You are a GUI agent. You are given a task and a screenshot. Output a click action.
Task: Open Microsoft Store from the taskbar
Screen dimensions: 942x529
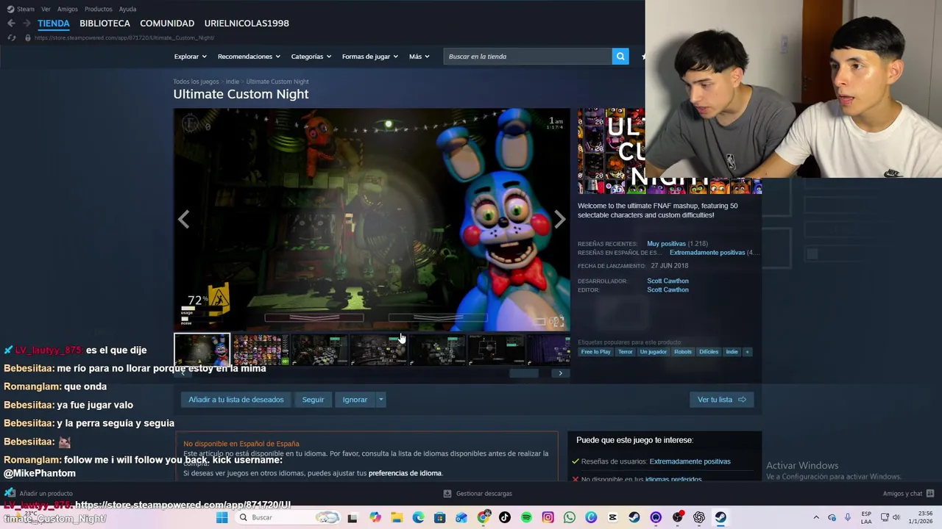tap(440, 517)
